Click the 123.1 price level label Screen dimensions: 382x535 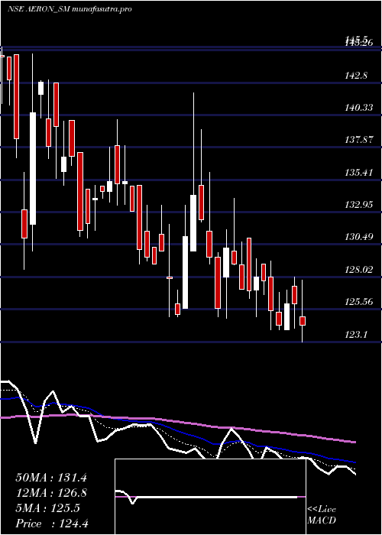click(x=355, y=335)
